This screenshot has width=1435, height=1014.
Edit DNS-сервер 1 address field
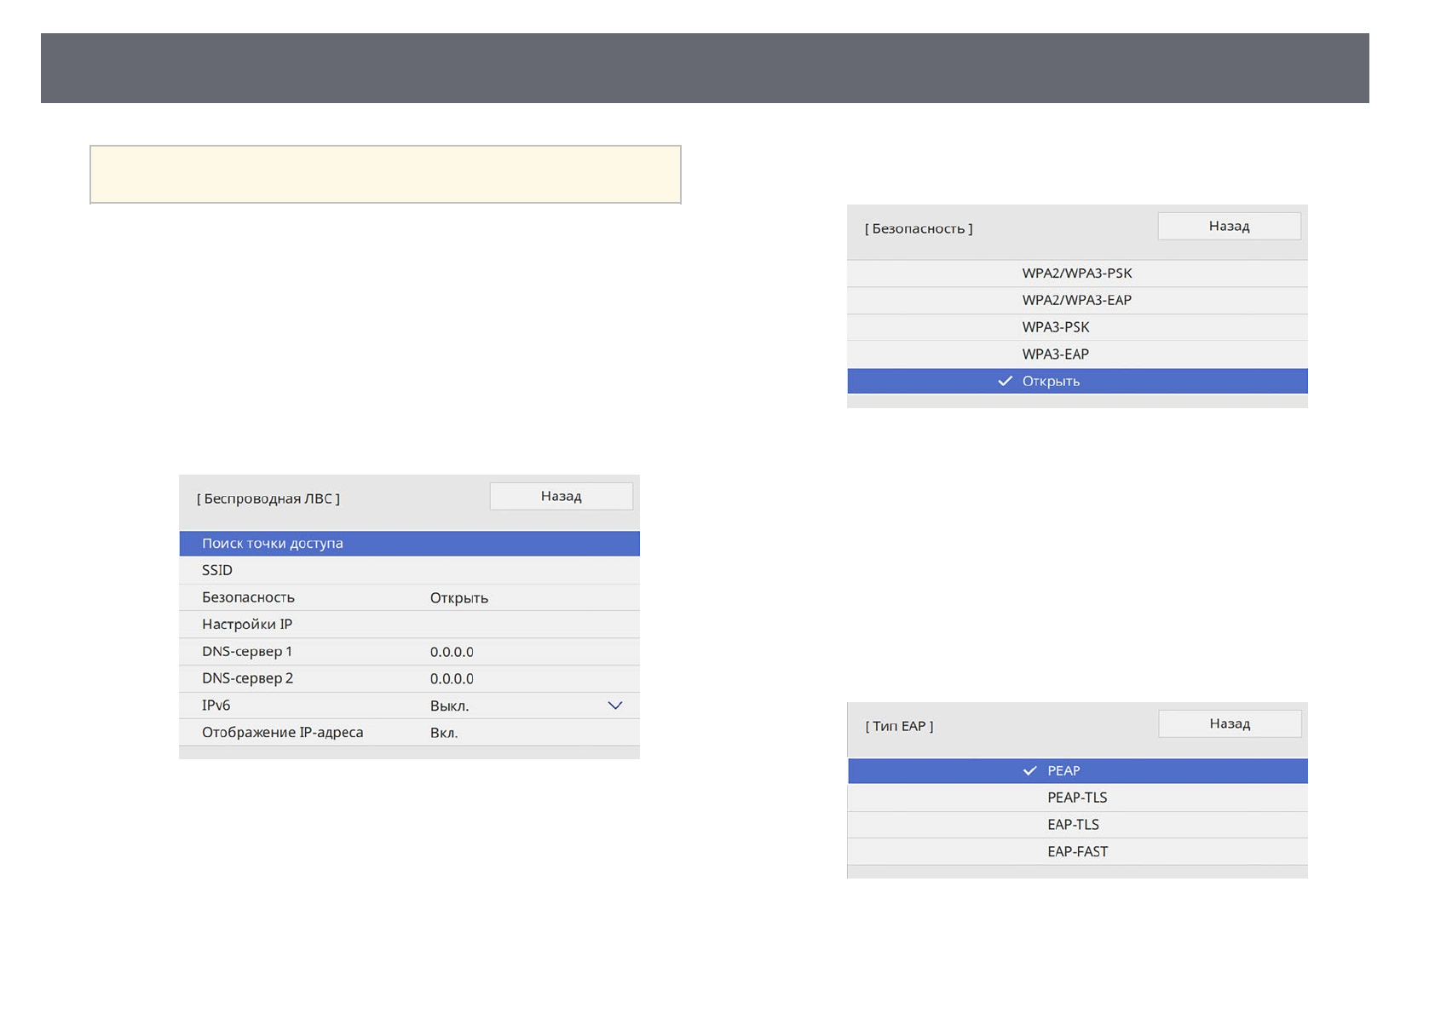tap(452, 652)
